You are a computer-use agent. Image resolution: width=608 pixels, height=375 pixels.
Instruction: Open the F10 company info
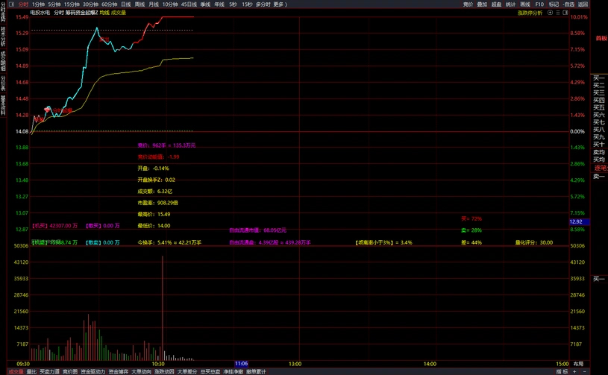click(x=539, y=4)
